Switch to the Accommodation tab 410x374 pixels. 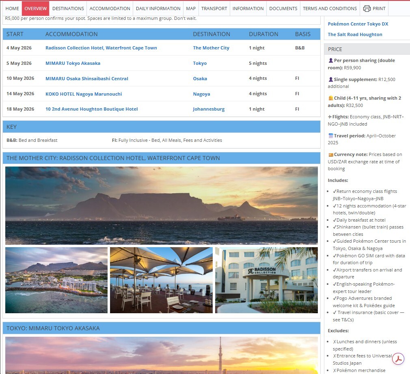click(110, 9)
